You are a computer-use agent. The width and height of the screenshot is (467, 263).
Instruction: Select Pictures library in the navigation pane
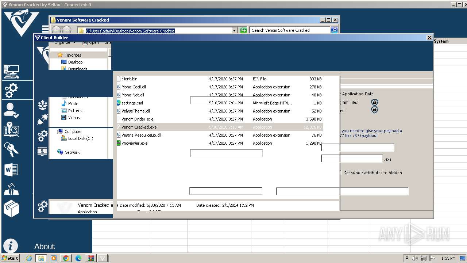coord(75,111)
